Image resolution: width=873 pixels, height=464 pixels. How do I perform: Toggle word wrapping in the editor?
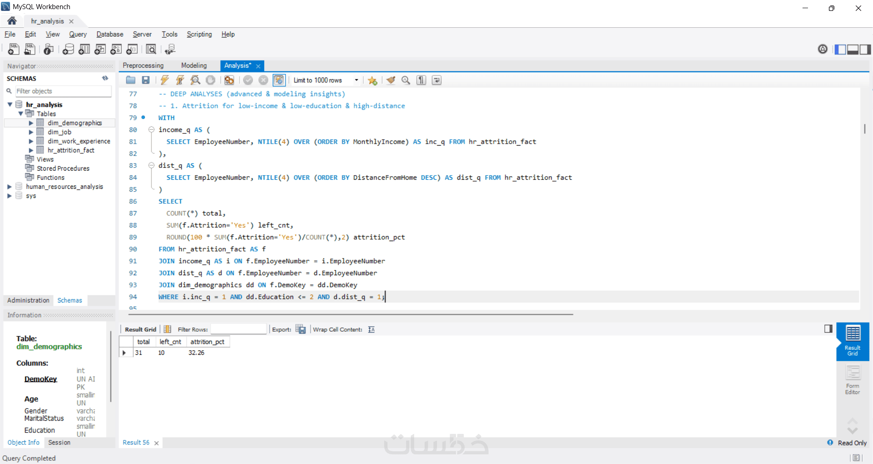pyautogui.click(x=436, y=80)
